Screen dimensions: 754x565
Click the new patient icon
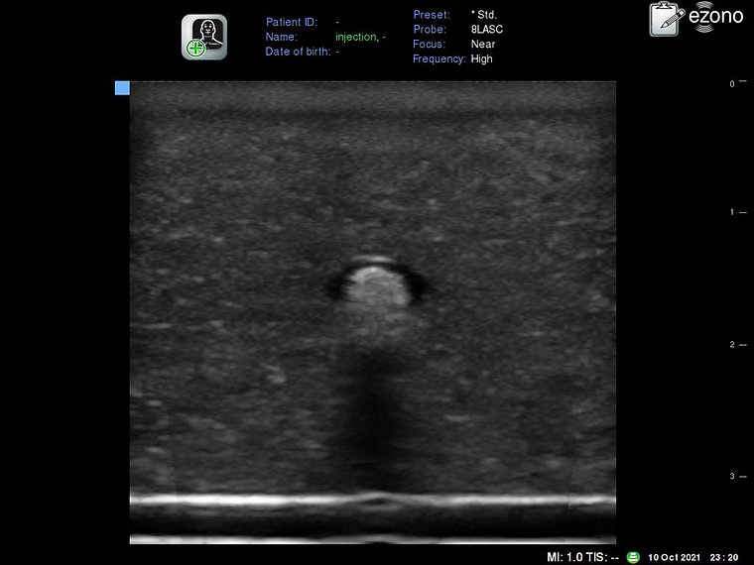203,38
